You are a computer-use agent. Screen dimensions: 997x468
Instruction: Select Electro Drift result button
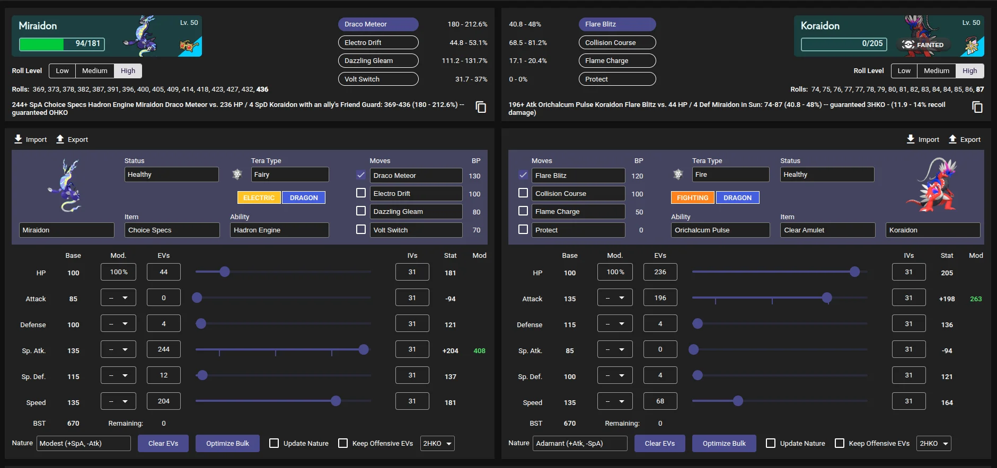(378, 42)
